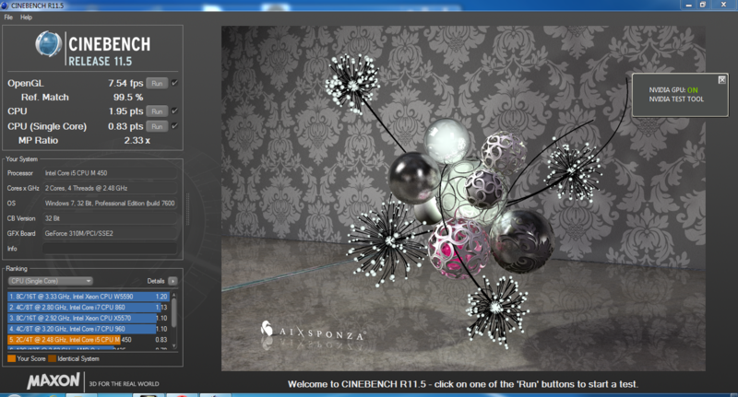Click the Details label in Ranking
738x397 pixels.
[156, 281]
